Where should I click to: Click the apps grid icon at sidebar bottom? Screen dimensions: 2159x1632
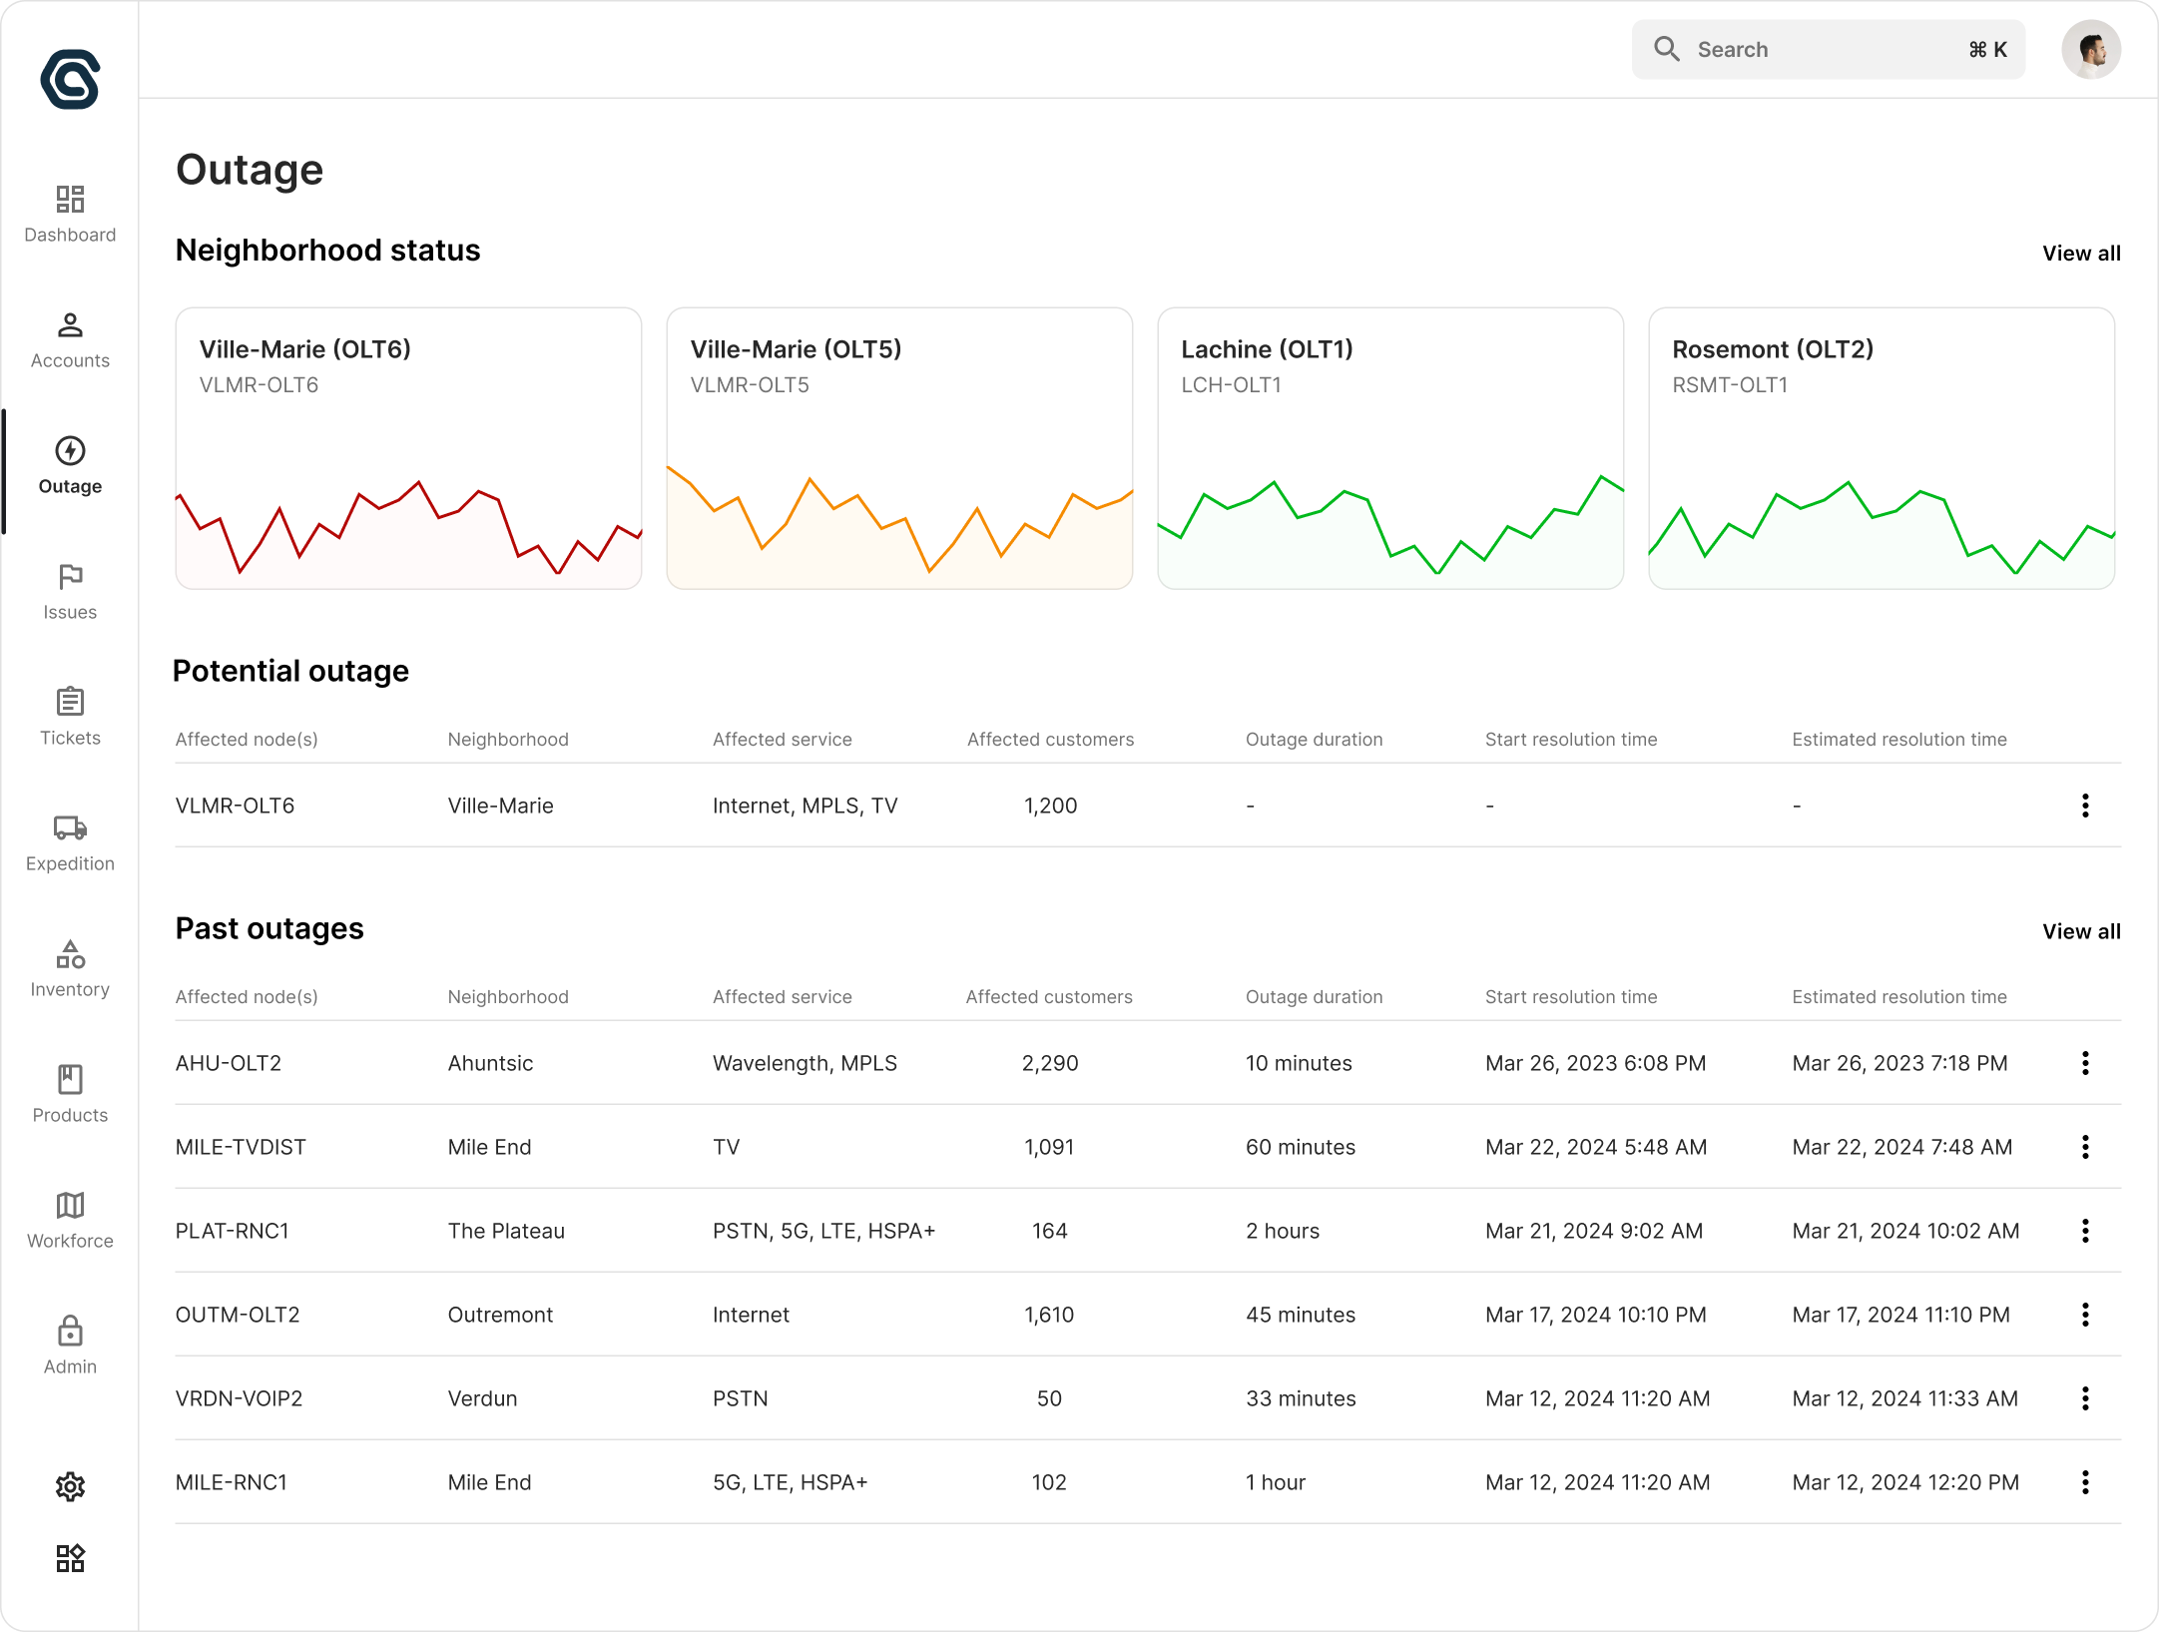pos(70,1558)
